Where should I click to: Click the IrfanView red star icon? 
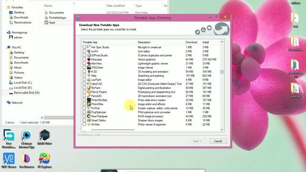pyautogui.click(x=89, y=64)
